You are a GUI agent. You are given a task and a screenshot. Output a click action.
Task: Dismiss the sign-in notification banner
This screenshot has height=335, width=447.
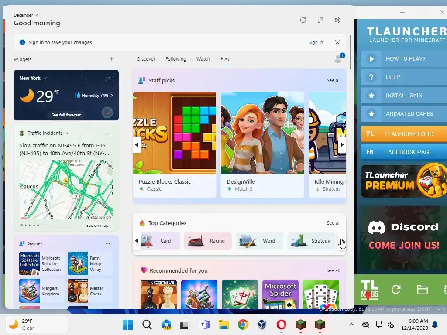337,42
